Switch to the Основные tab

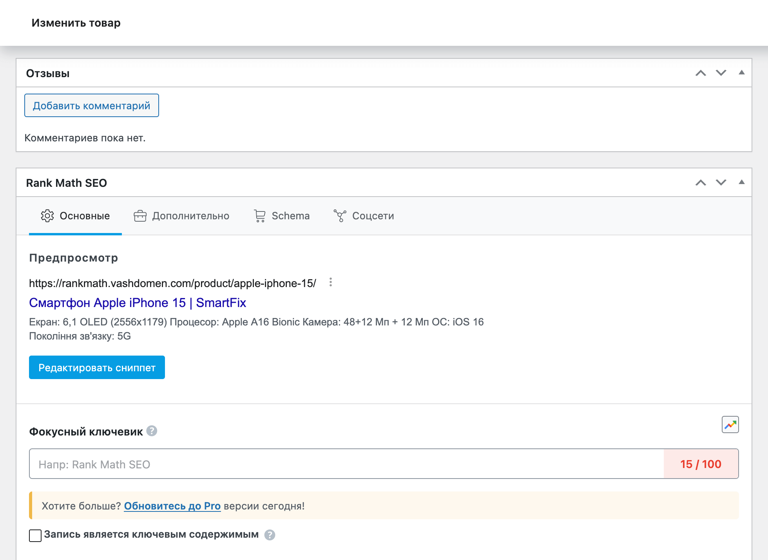75,216
